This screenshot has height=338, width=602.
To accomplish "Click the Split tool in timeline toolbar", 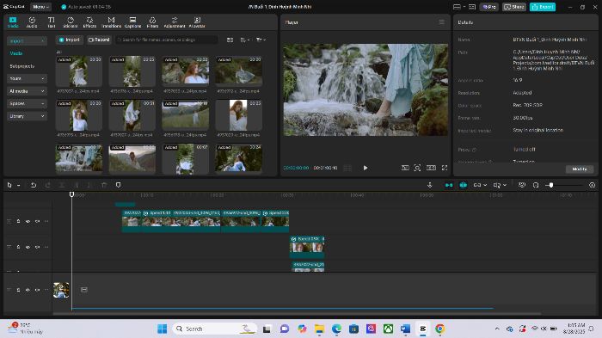I will click(x=61, y=185).
